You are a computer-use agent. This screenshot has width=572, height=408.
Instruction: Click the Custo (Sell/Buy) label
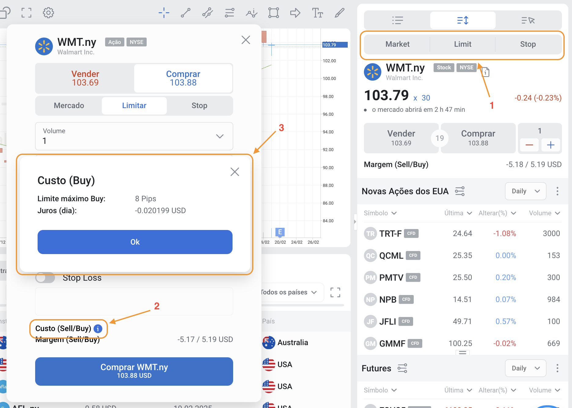63,329
